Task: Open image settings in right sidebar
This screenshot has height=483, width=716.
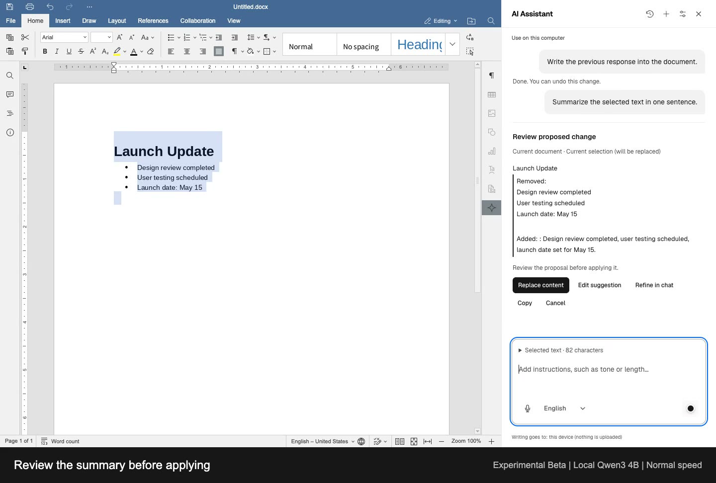Action: click(x=492, y=113)
